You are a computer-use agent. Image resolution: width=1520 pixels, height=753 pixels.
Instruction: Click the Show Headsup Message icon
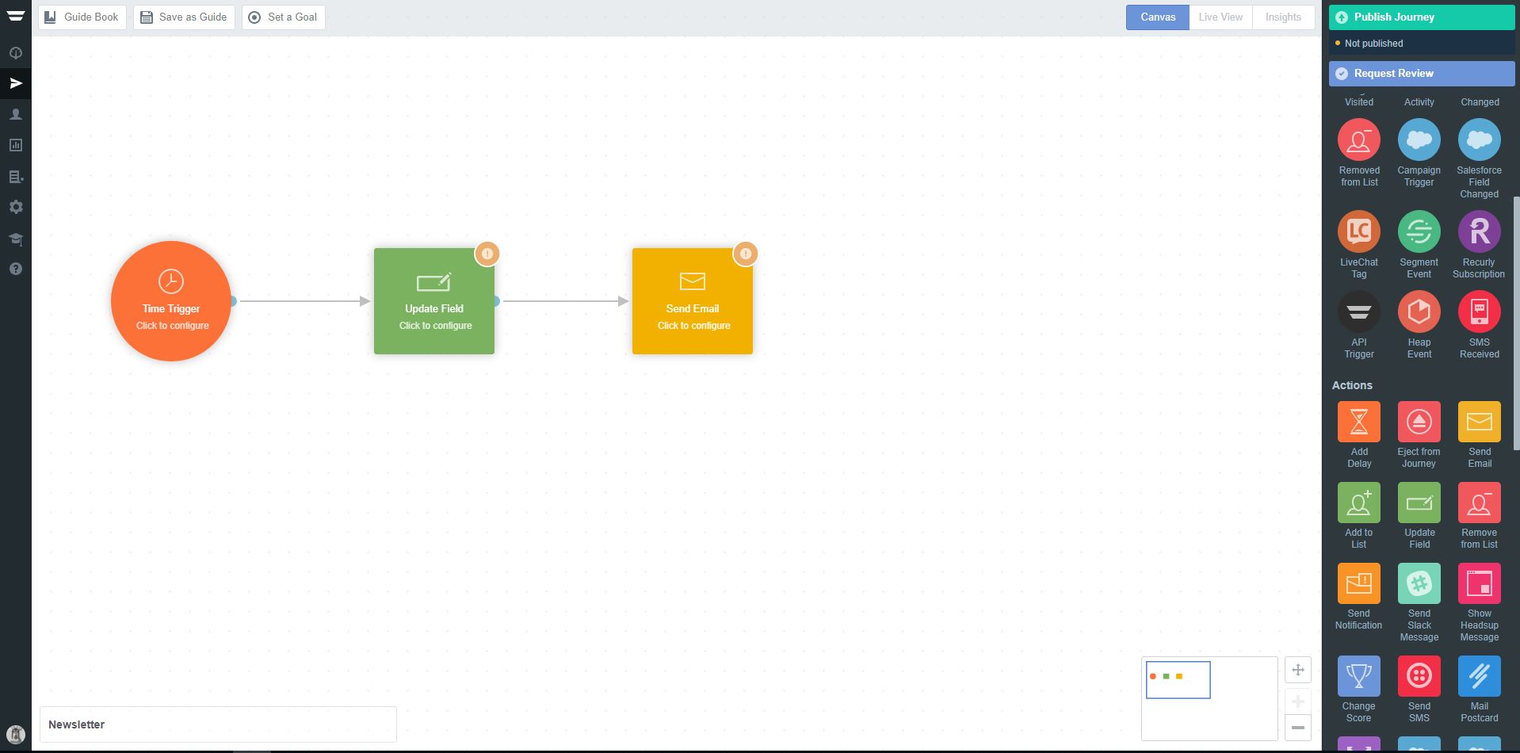[1479, 584]
